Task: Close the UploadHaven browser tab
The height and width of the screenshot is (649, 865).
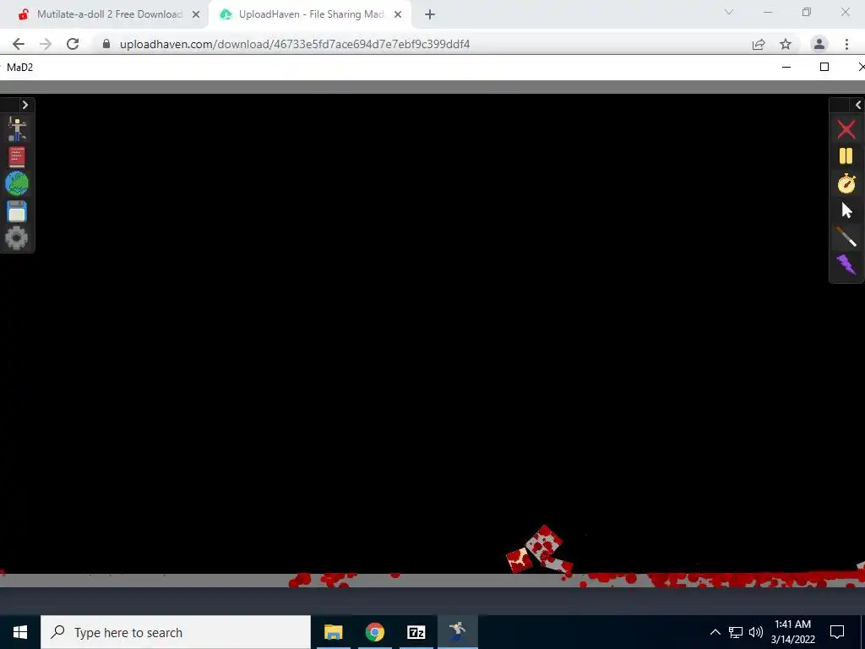Action: coord(398,14)
